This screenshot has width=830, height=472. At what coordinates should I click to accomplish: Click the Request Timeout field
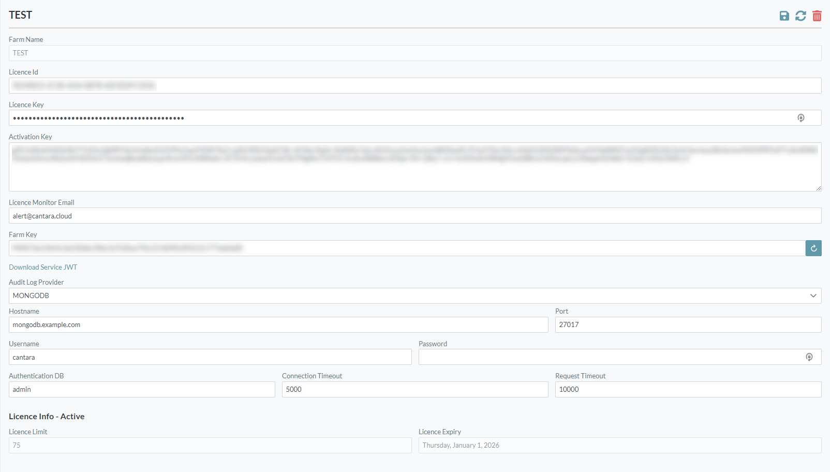click(688, 389)
